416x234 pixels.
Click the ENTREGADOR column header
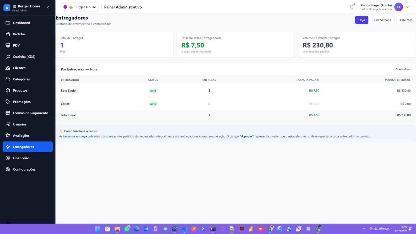pyautogui.click(x=70, y=80)
